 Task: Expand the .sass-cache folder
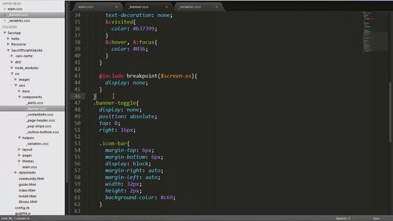pyautogui.click(x=12, y=56)
